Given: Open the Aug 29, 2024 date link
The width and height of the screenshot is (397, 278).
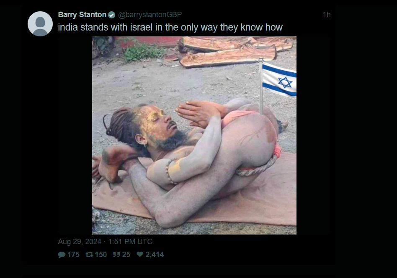Looking at the screenshot, I should 80,242.
